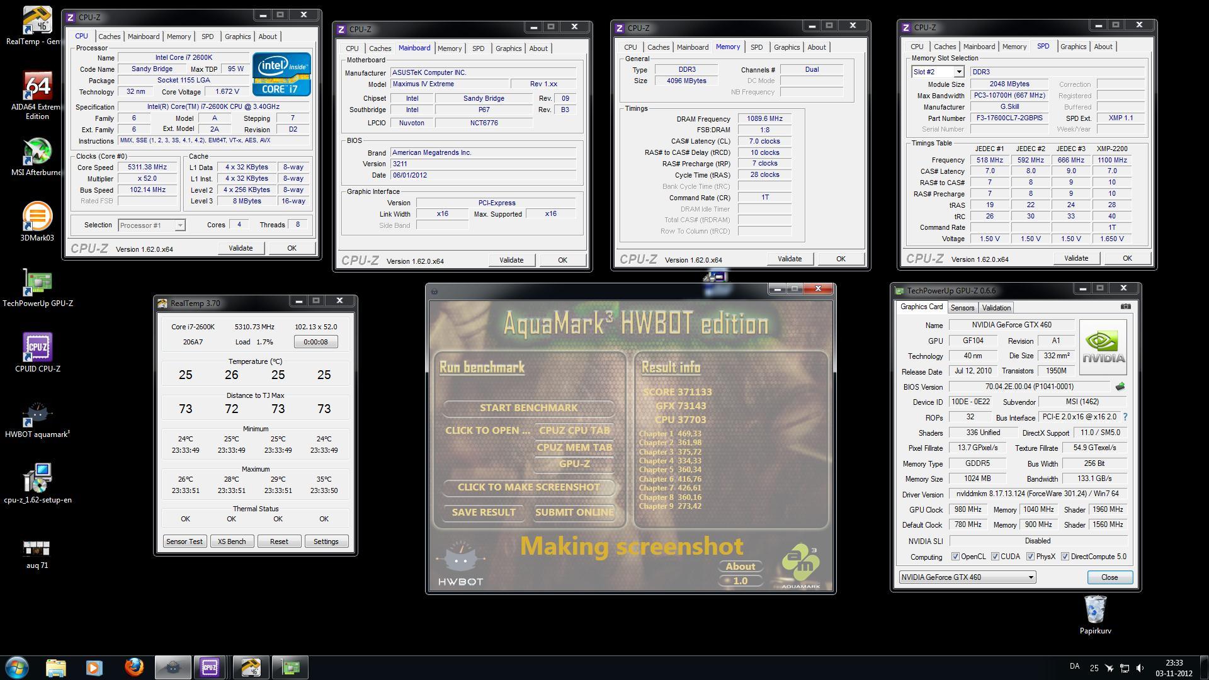Viewport: 1209px width, 680px height.
Task: Switch to HWBOT Aquamark taskbar button
Action: coord(173,667)
